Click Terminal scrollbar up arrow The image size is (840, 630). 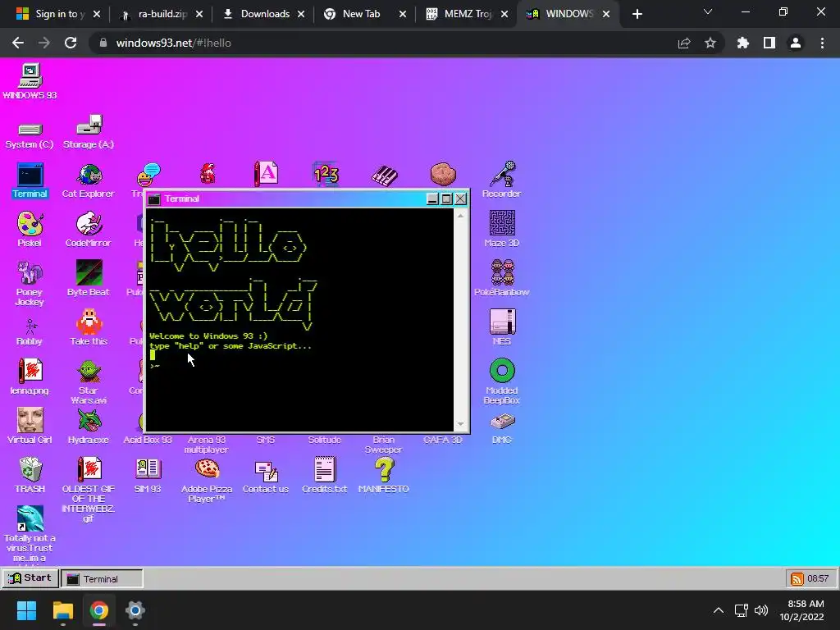tap(460, 216)
